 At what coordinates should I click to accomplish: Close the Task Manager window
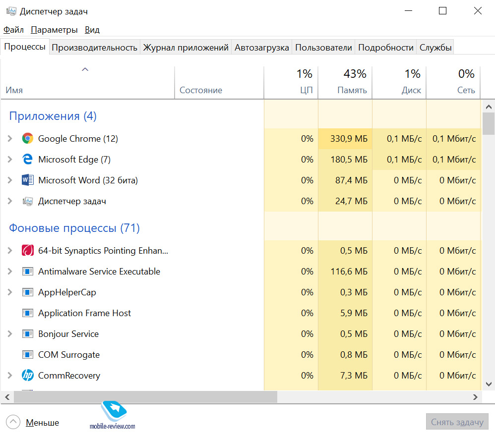tap(478, 11)
